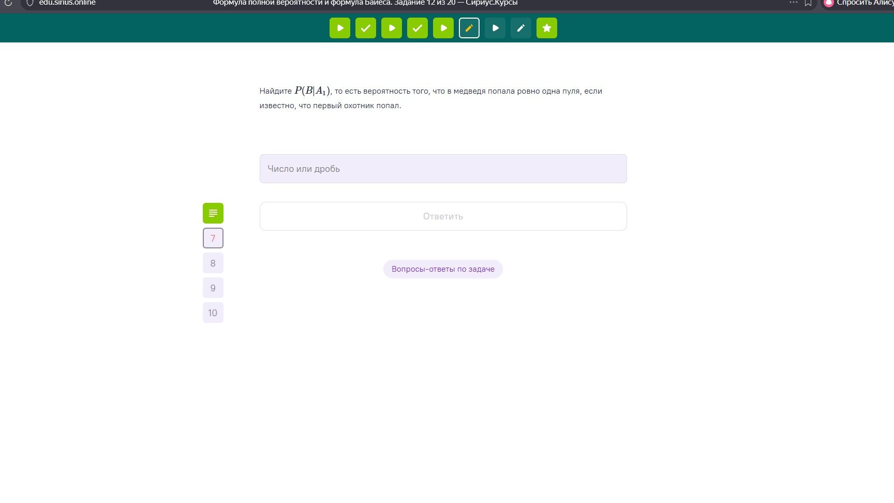This screenshot has height=503, width=894.
Task: Open the second video play step
Action: tap(392, 28)
